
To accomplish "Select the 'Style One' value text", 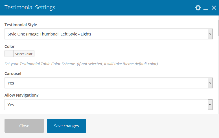I will (49, 34).
